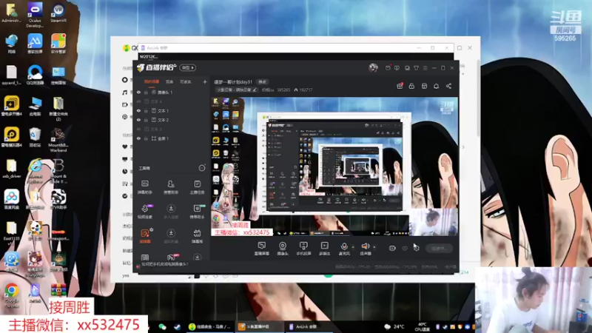Toggle visibility of 文本 1 source
This screenshot has width=592, height=333.
click(138, 111)
